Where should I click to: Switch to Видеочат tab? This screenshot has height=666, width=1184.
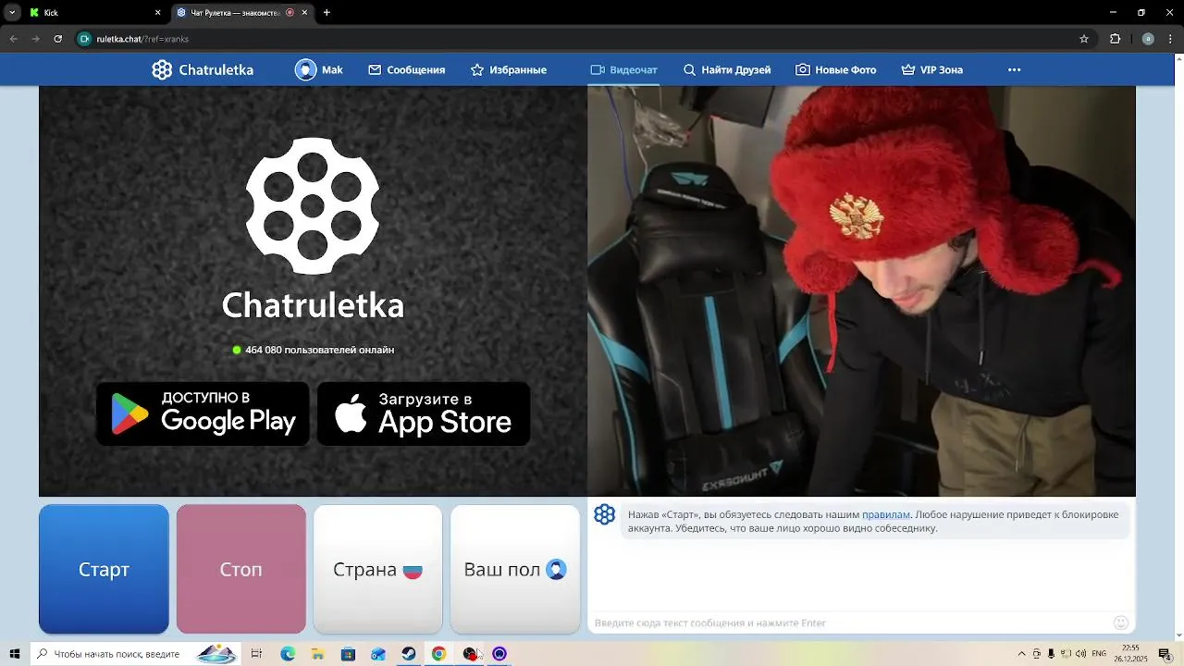624,70
